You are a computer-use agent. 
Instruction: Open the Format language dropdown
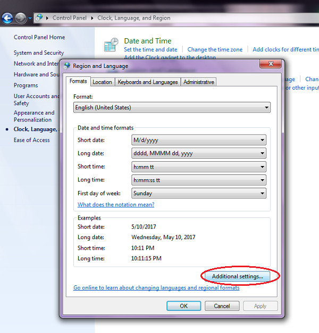[x=172, y=108]
